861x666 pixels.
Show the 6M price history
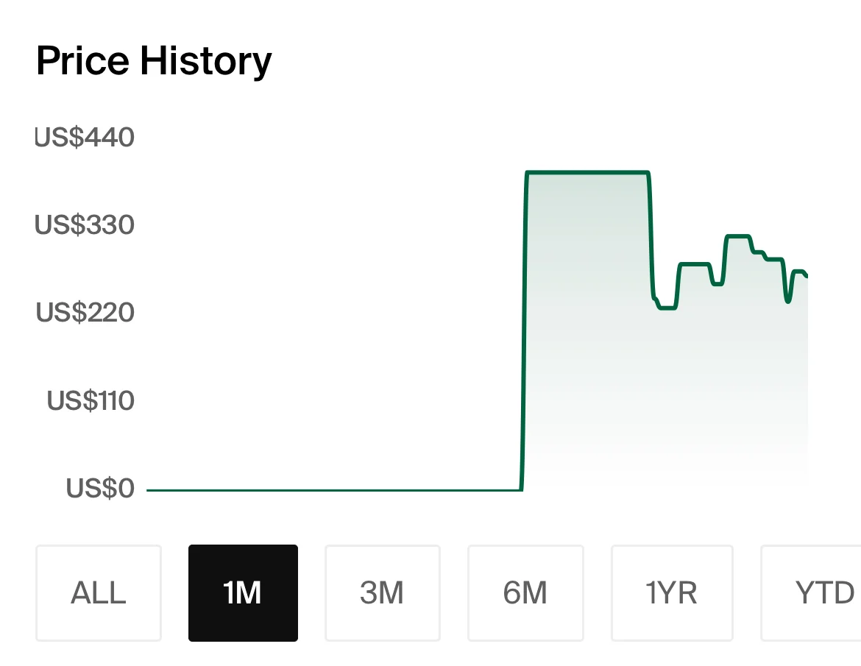coord(525,592)
